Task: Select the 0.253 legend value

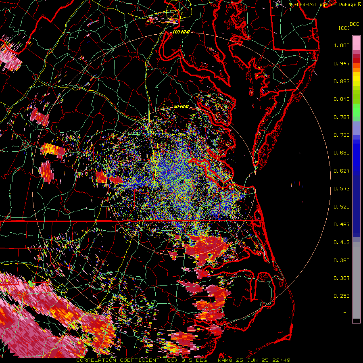Action: (x=342, y=296)
